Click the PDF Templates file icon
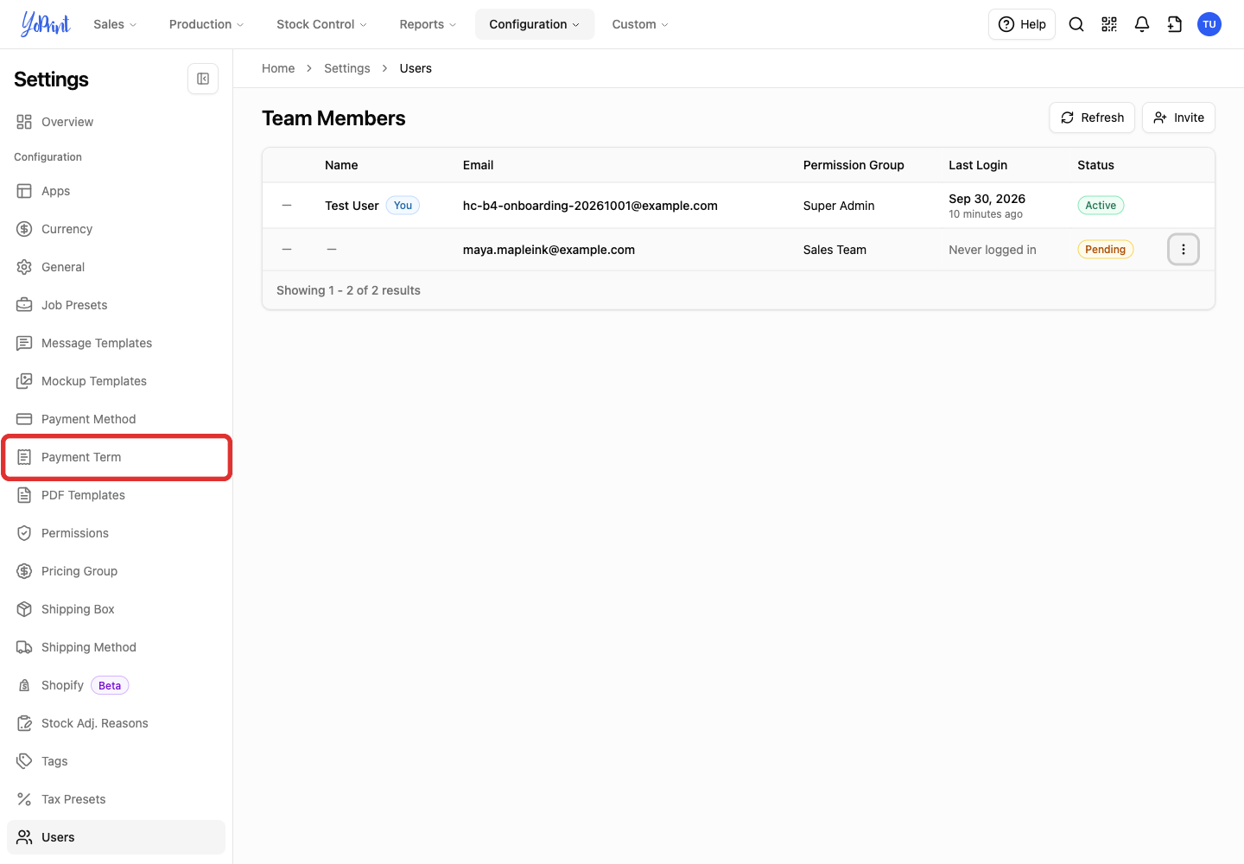This screenshot has height=864, width=1244. pyautogui.click(x=24, y=495)
